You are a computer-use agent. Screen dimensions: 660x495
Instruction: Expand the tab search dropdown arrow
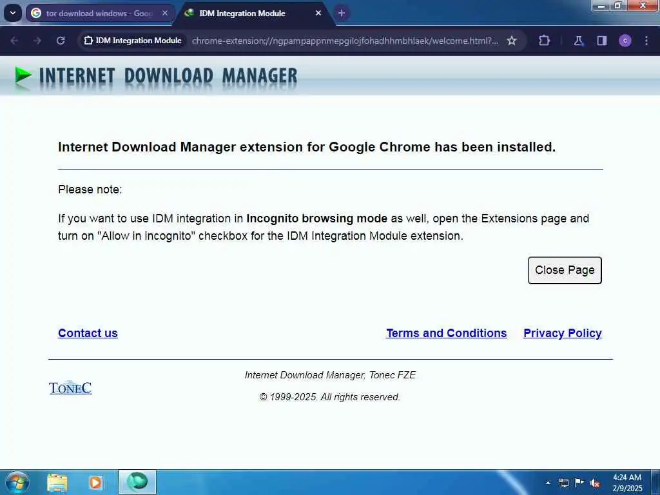(13, 13)
